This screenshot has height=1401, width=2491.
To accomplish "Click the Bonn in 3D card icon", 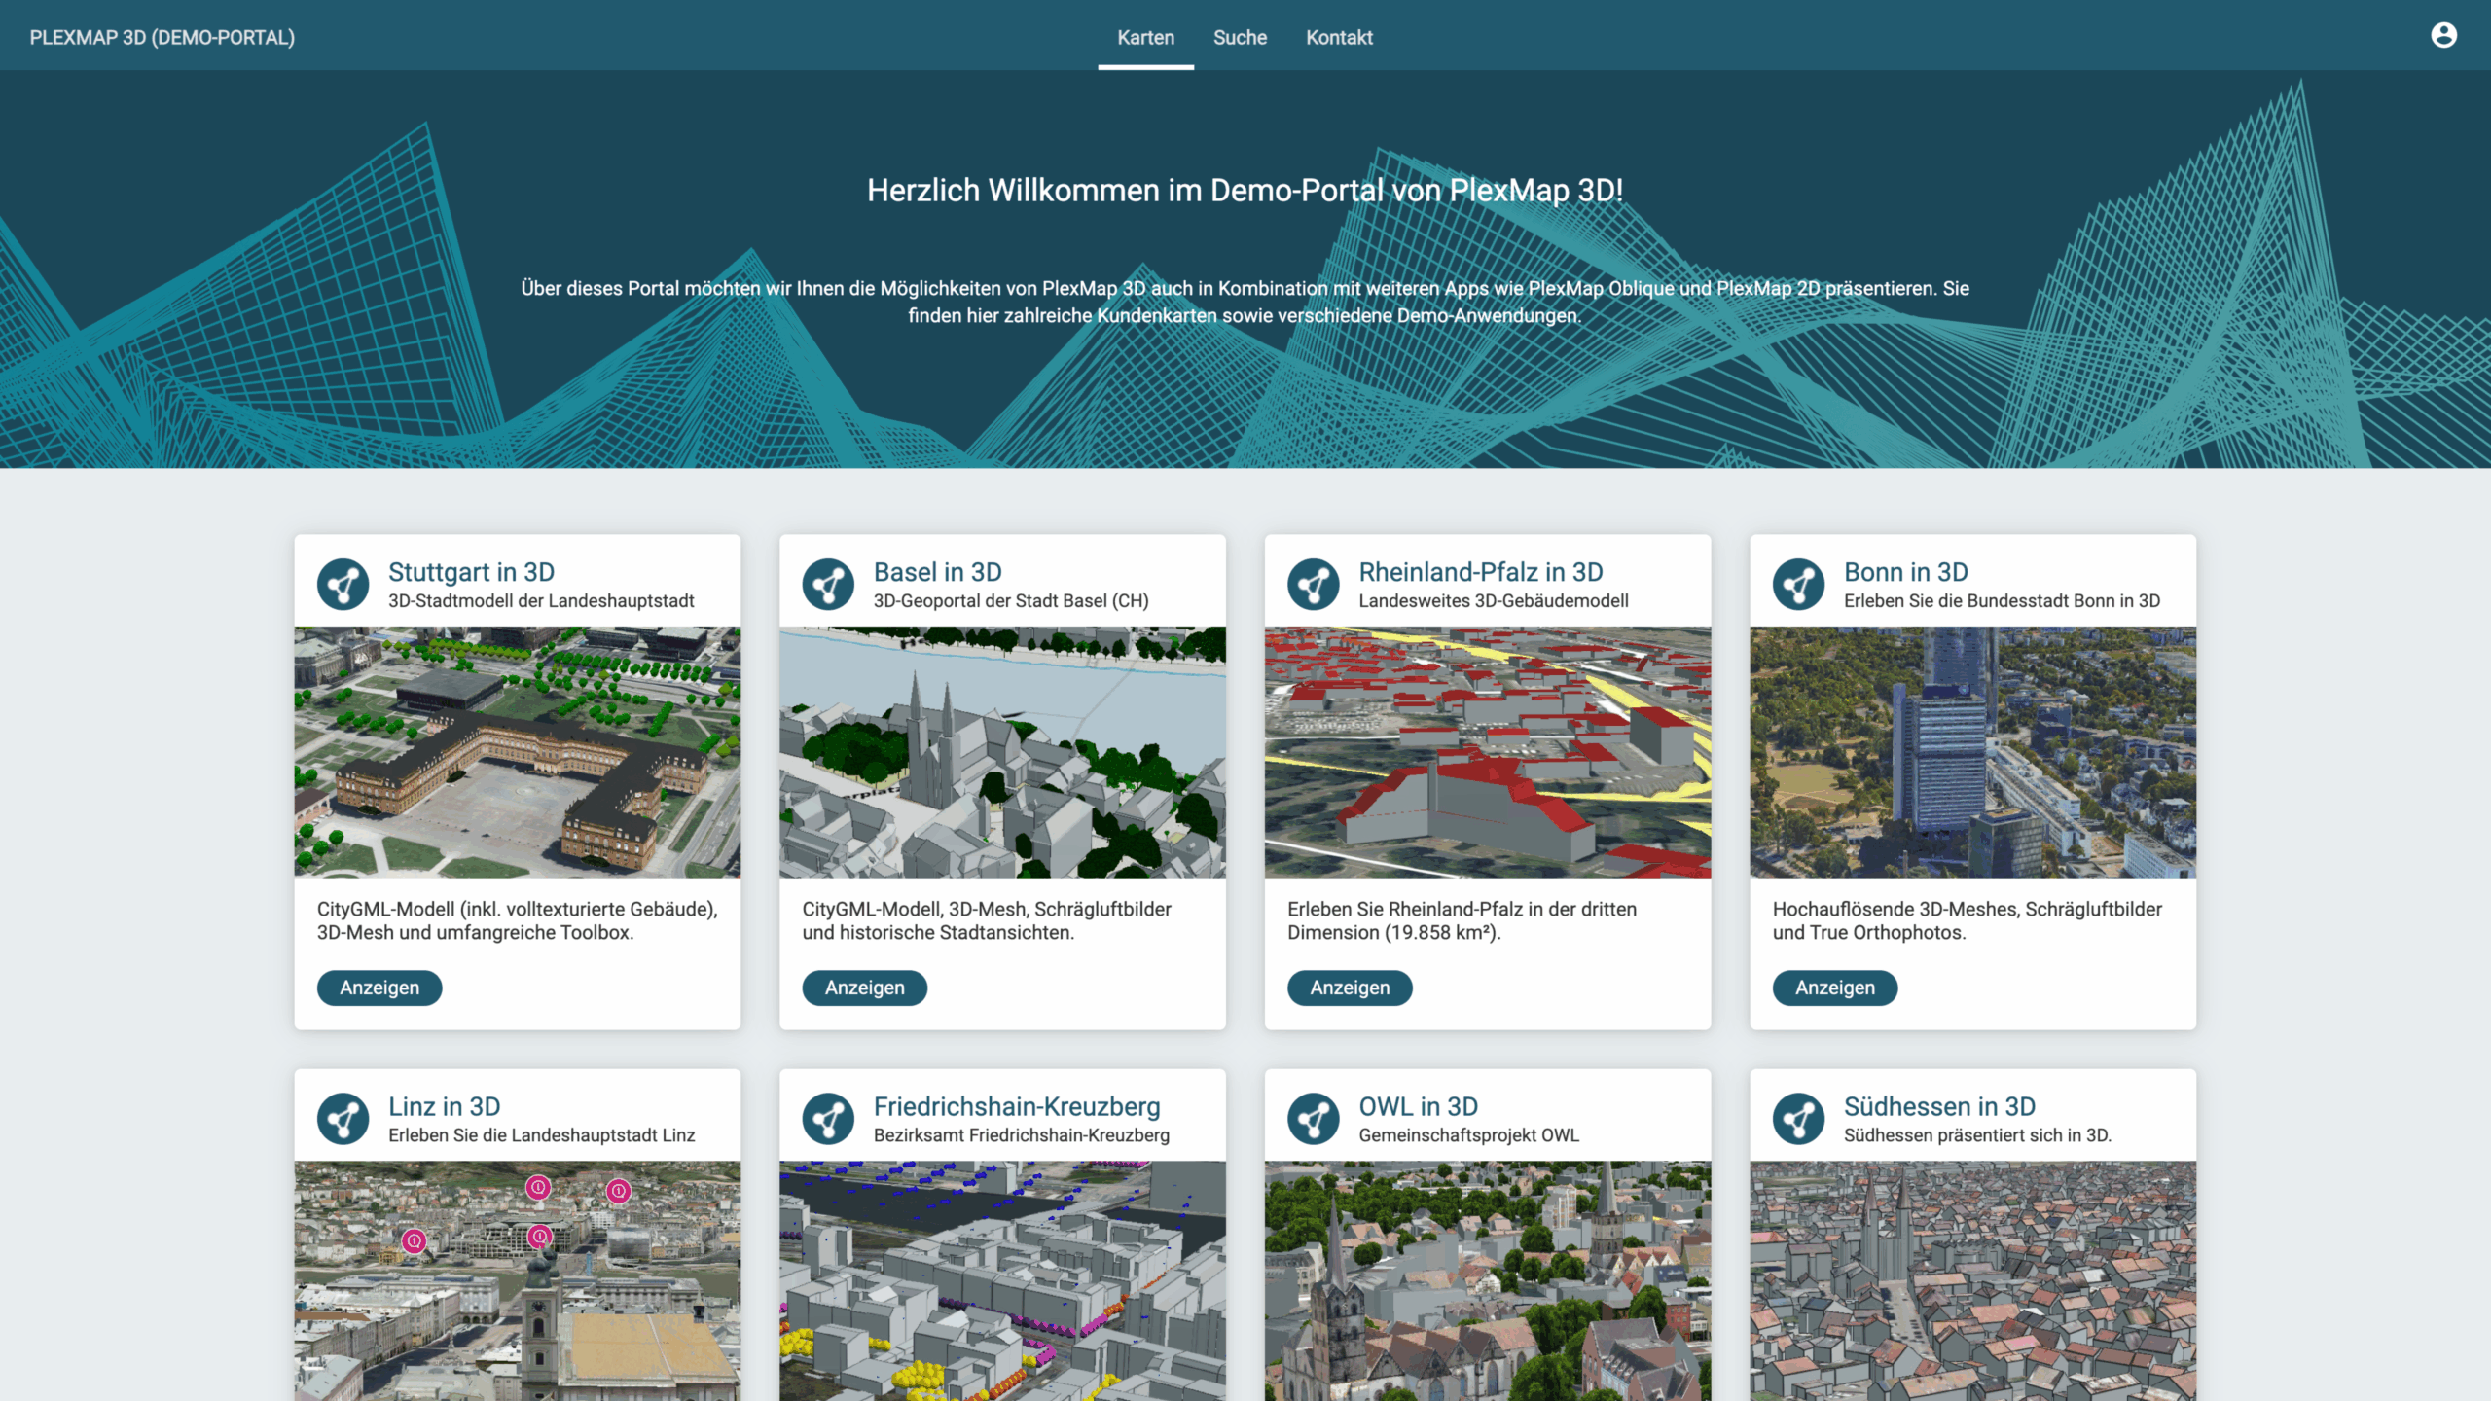I will coord(1798,585).
